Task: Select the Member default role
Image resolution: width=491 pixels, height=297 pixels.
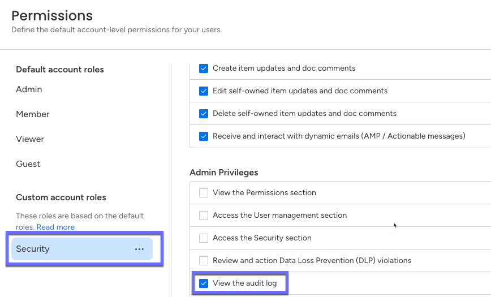Action: (x=33, y=114)
